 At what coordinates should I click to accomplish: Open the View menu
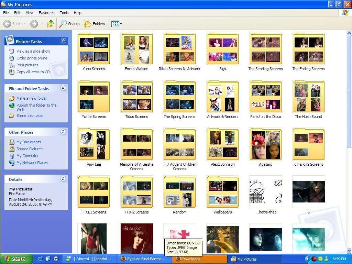pos(30,13)
